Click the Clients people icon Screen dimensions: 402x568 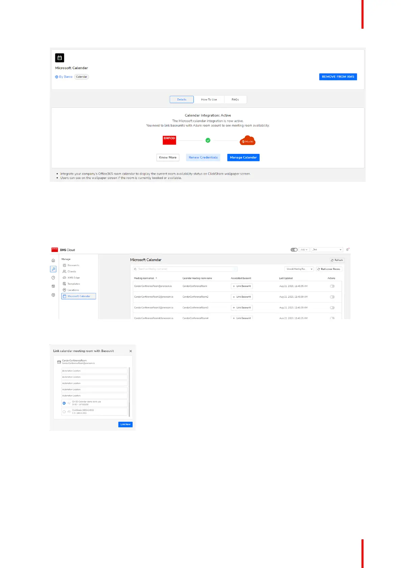pyautogui.click(x=64, y=272)
